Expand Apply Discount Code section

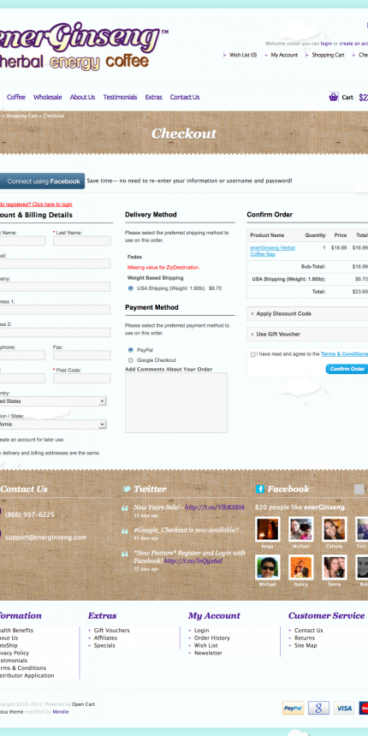click(x=307, y=313)
